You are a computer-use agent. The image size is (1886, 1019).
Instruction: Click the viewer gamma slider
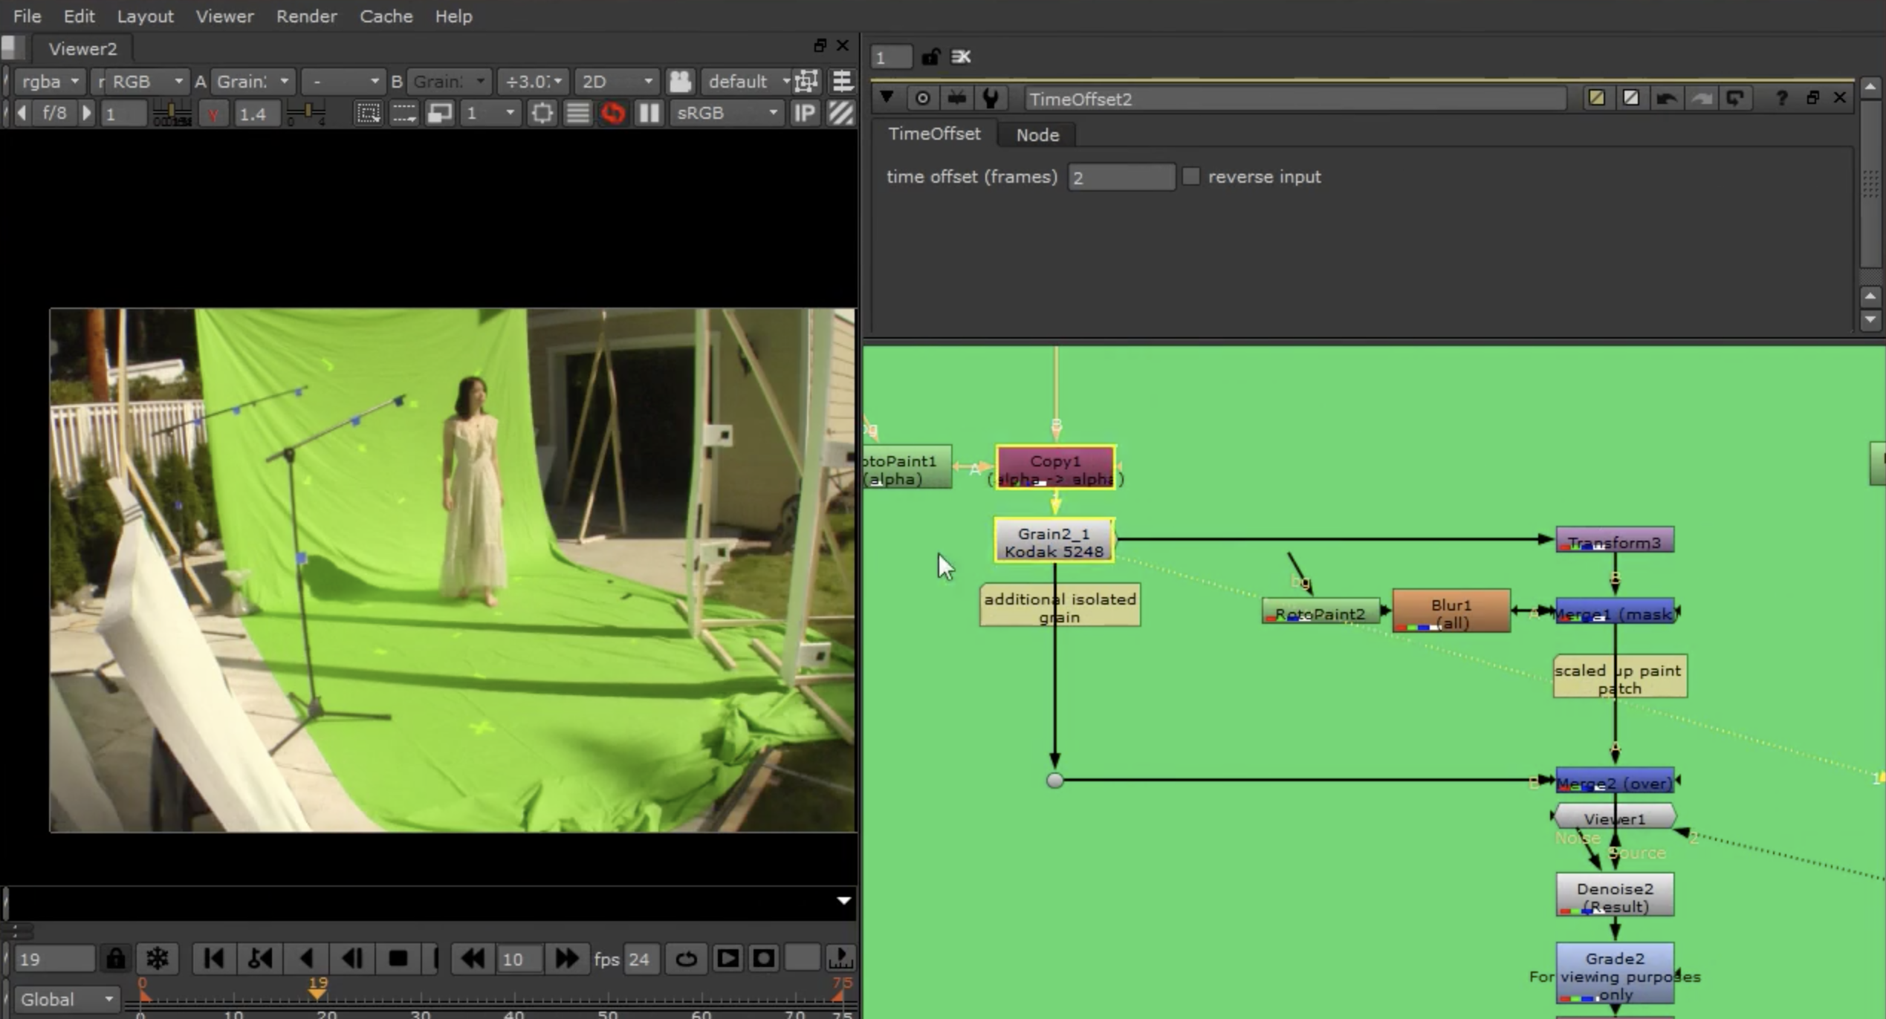(x=305, y=114)
